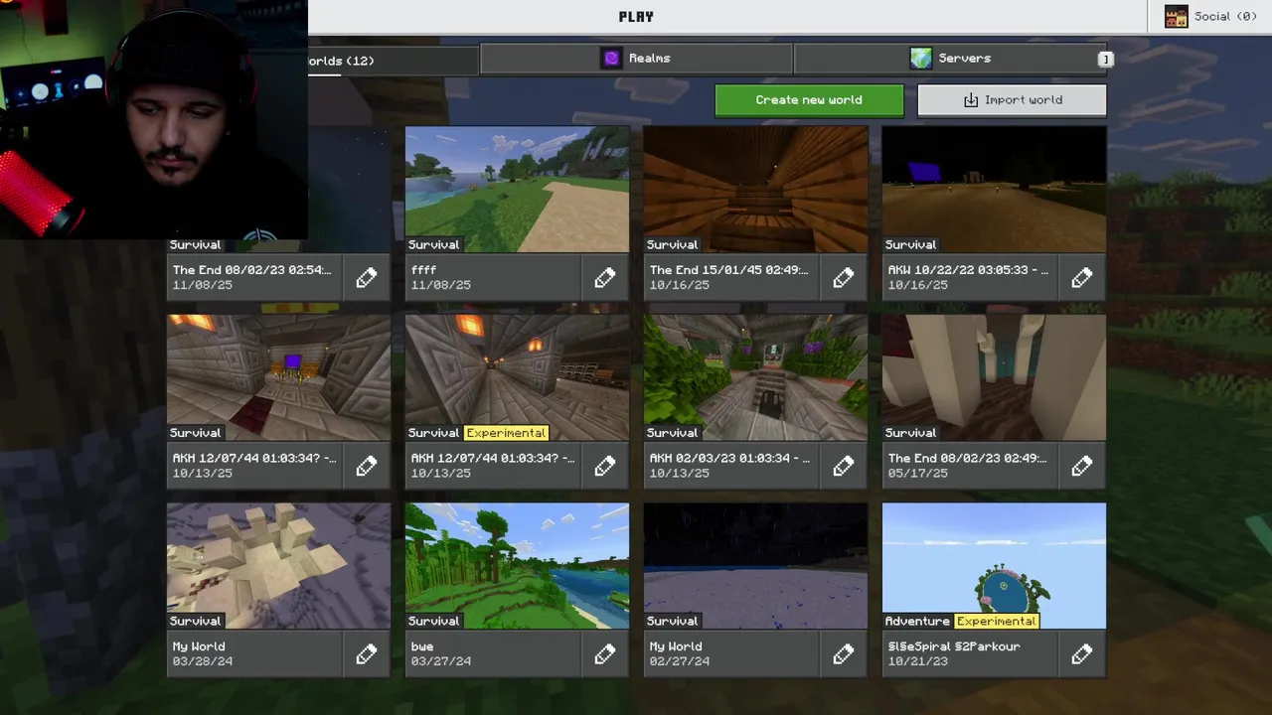Edit the Spiral Parkour adventure world
Image resolution: width=1272 pixels, height=715 pixels.
(1082, 653)
